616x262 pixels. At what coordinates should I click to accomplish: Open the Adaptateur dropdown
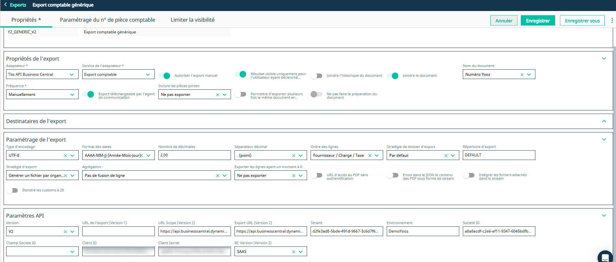[x=42, y=74]
